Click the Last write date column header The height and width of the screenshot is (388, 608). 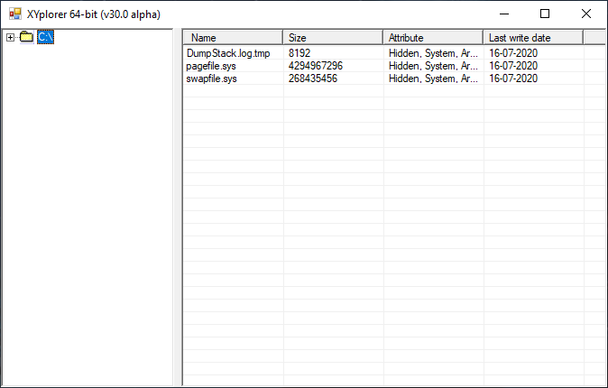[532, 38]
